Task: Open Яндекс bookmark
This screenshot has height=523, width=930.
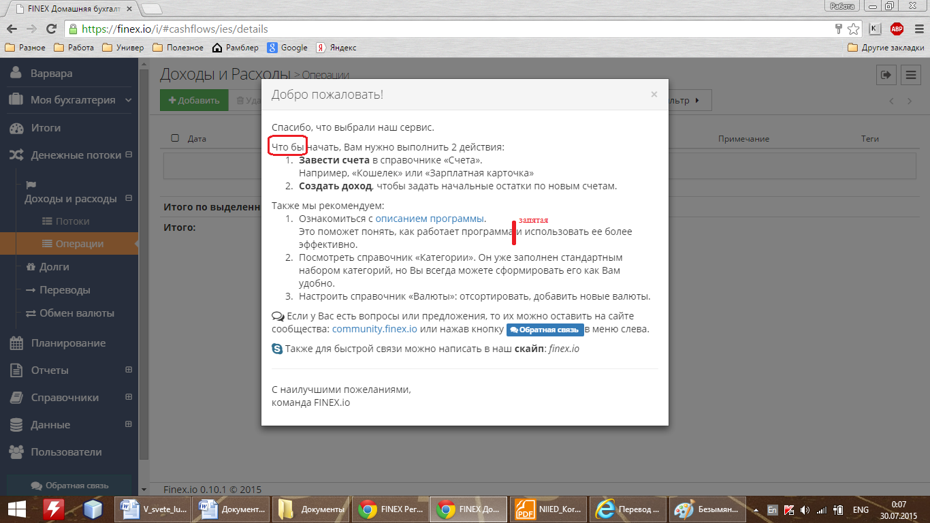Action: point(336,48)
